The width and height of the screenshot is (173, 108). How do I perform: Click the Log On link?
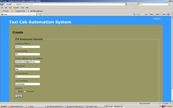click(157, 19)
